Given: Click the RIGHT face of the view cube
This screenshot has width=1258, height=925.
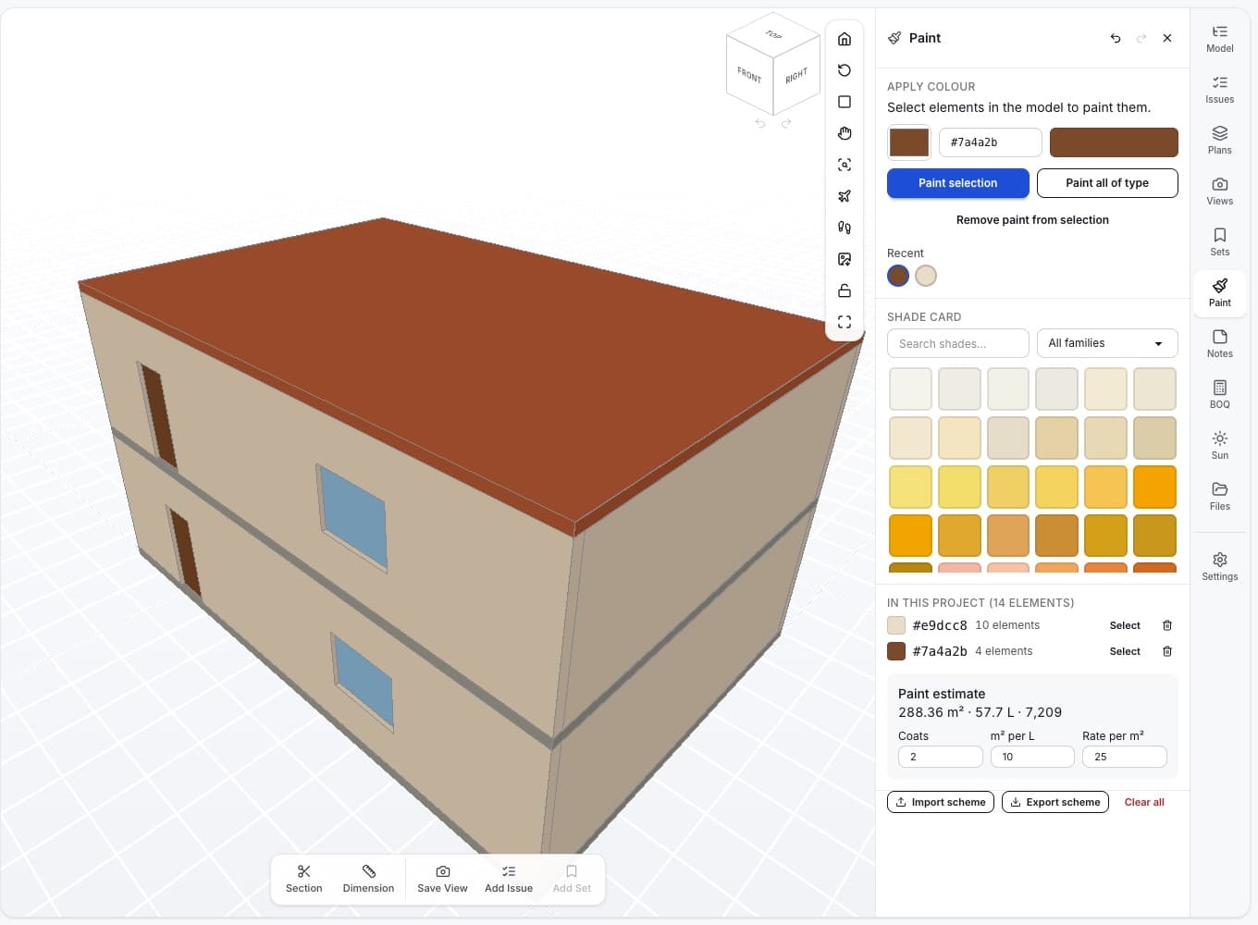Looking at the screenshot, I should click(x=796, y=75).
